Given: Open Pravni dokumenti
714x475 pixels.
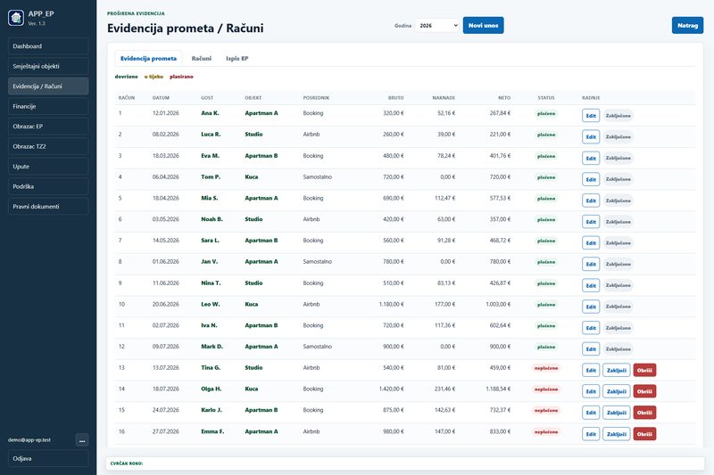Looking at the screenshot, I should pos(48,207).
